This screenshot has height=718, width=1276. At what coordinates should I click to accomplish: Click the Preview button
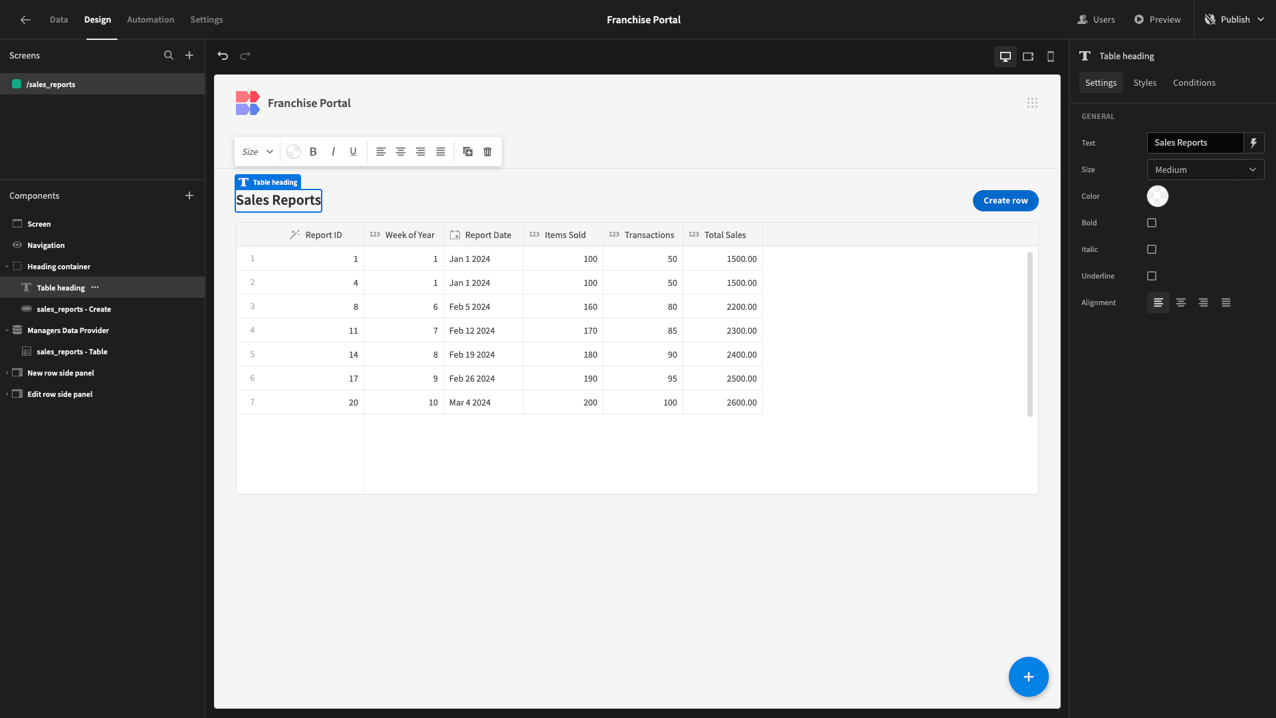(x=1157, y=19)
